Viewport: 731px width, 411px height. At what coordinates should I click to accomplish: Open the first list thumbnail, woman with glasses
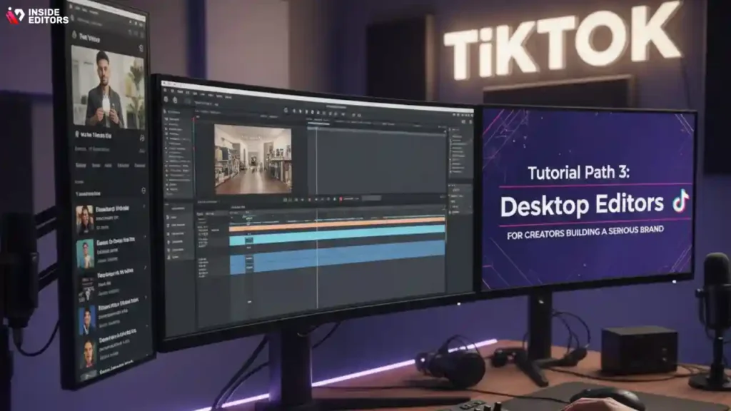85,219
